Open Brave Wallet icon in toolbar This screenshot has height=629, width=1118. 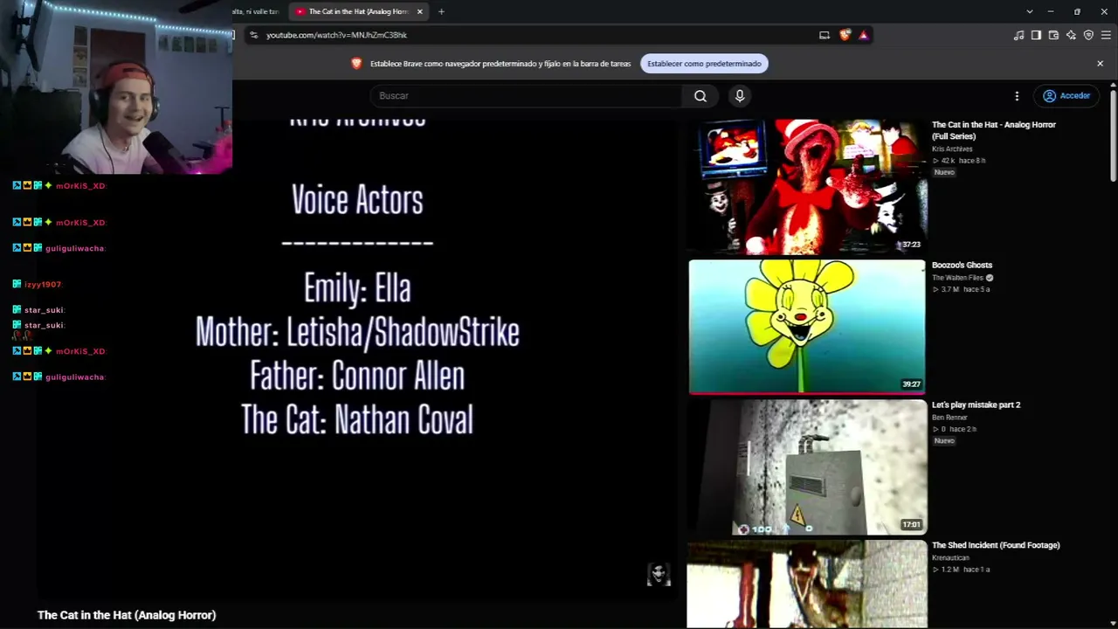point(1053,35)
